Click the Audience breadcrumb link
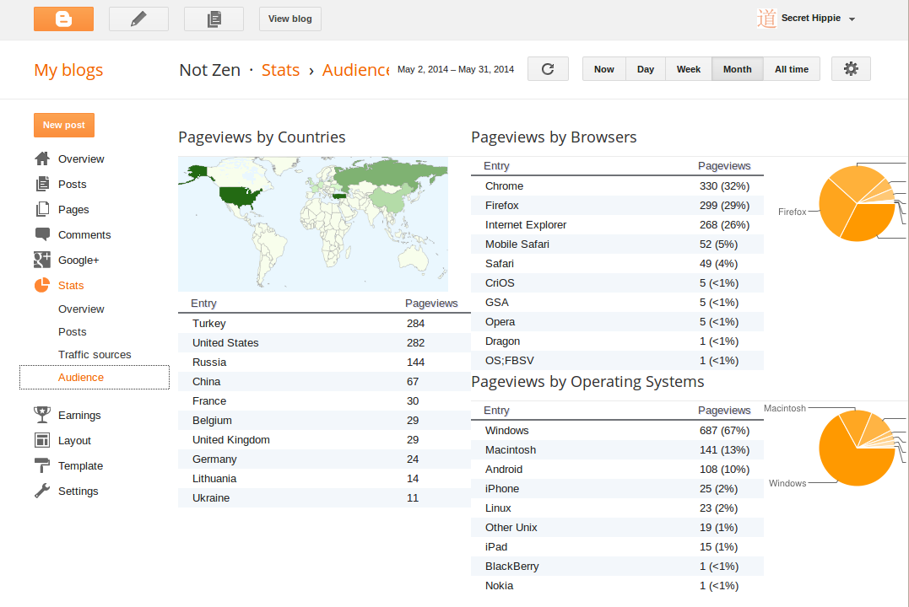The width and height of the screenshot is (909, 607). pos(356,70)
